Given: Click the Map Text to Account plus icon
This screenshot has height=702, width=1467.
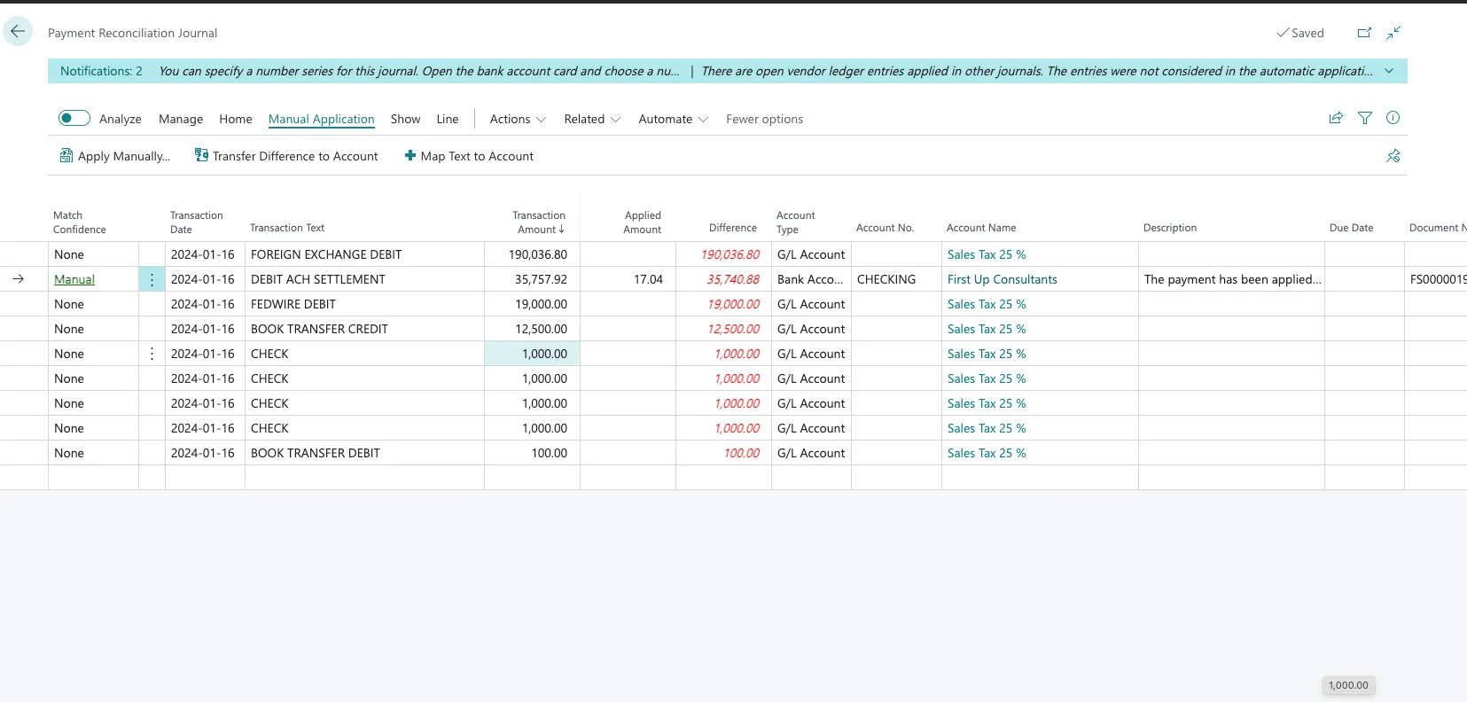Looking at the screenshot, I should coord(410,155).
